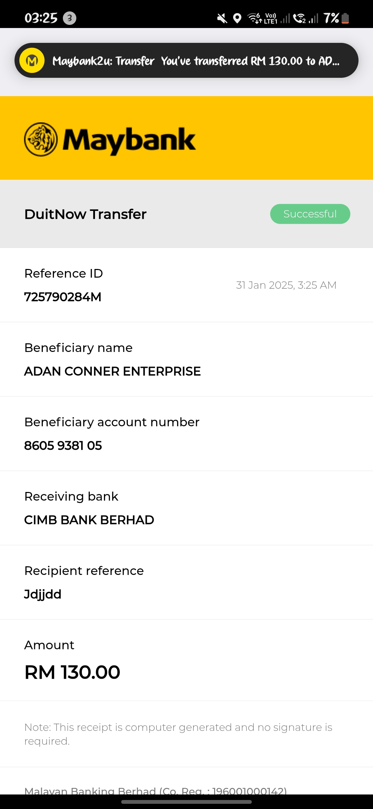
Task: Tap beneficiary name ADAN CONNER ENTERPRISE
Action: (x=112, y=371)
